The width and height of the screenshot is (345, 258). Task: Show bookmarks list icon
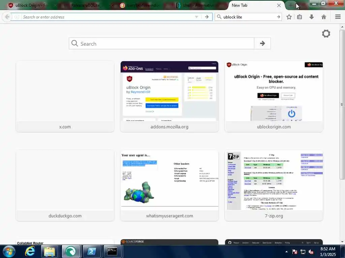[x=300, y=17]
